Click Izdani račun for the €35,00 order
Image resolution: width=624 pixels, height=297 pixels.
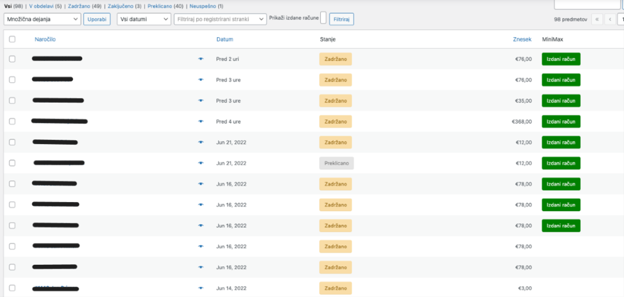coord(561,101)
